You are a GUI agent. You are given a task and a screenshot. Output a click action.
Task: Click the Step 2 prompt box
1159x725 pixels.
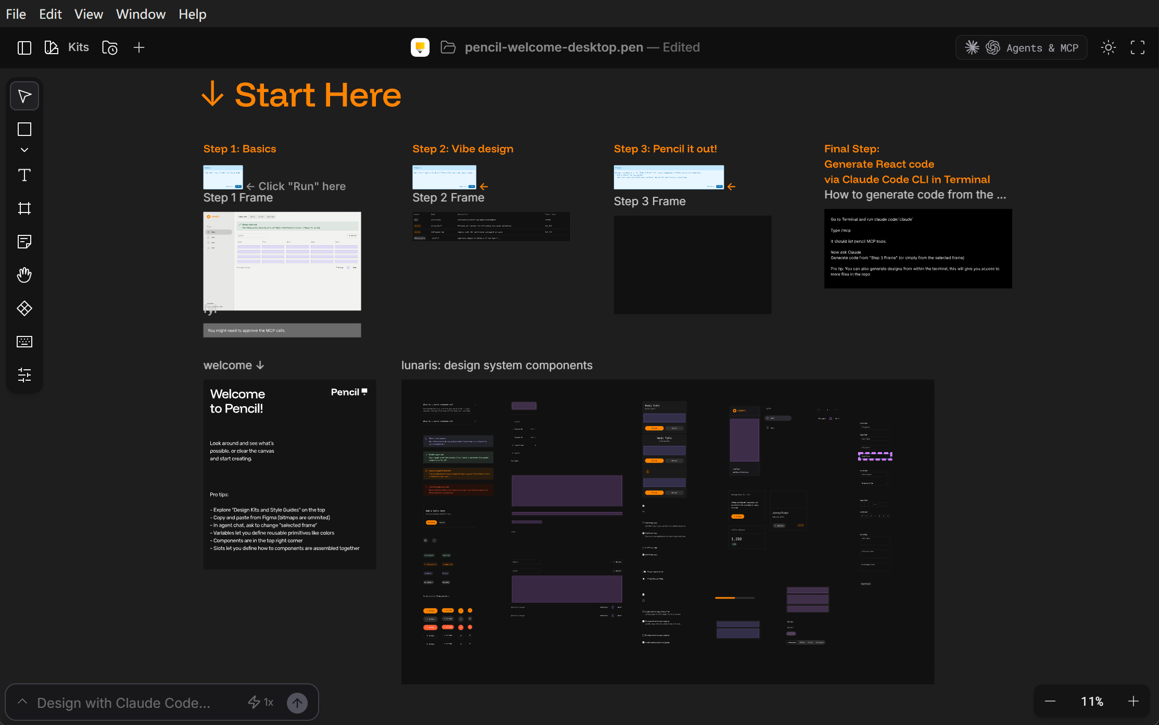(444, 177)
